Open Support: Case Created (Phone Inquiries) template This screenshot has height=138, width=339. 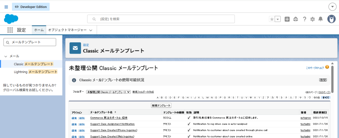click(114, 130)
